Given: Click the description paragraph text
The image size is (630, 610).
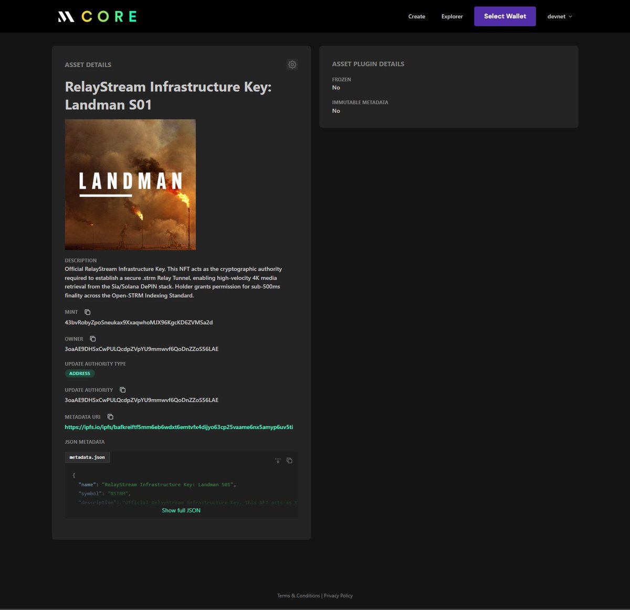Looking at the screenshot, I should point(173,282).
